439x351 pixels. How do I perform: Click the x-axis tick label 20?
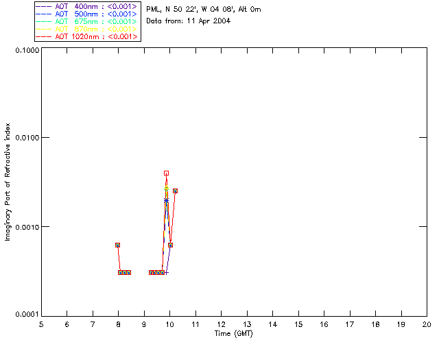(x=427, y=324)
